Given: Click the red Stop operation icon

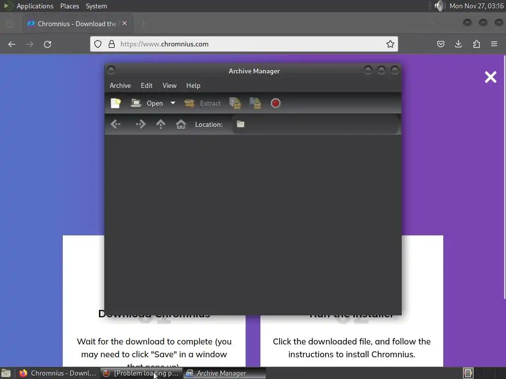Looking at the screenshot, I should [276, 103].
